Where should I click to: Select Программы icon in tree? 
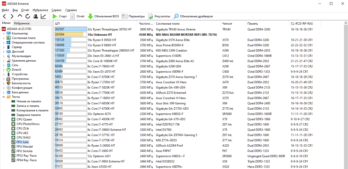(9, 79)
